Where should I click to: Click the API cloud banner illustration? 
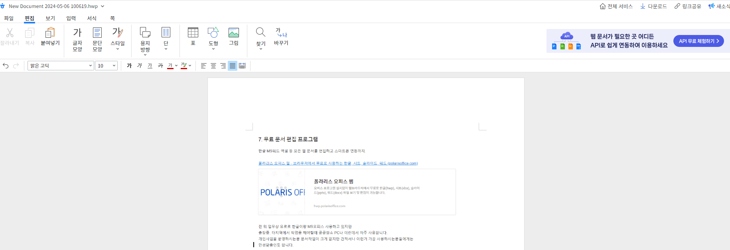tap(566, 41)
